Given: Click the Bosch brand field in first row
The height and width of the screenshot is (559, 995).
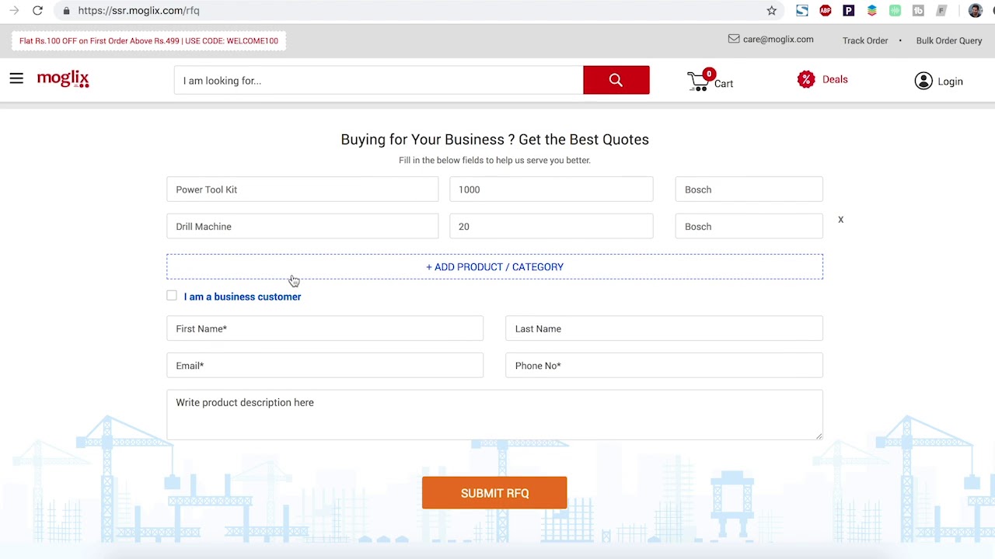Looking at the screenshot, I should [x=749, y=189].
